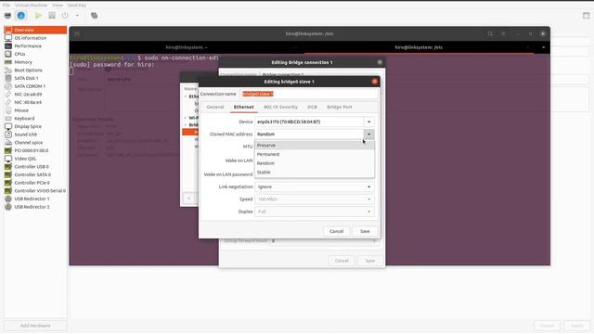
Task: Select CPUs in hardware list
Action: click(x=35, y=54)
